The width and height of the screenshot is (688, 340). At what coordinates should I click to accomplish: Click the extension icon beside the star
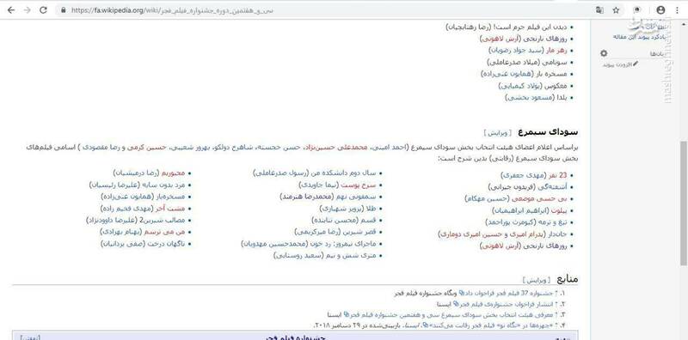click(637, 10)
